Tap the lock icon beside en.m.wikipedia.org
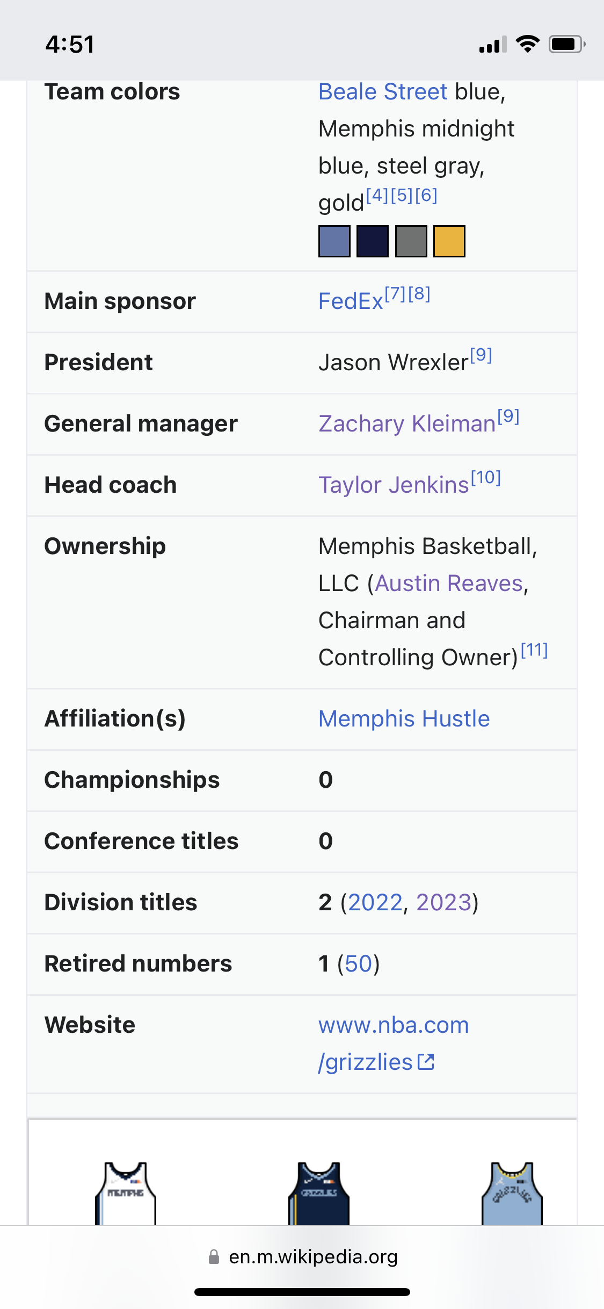Image resolution: width=604 pixels, height=1309 pixels. pyautogui.click(x=214, y=1256)
